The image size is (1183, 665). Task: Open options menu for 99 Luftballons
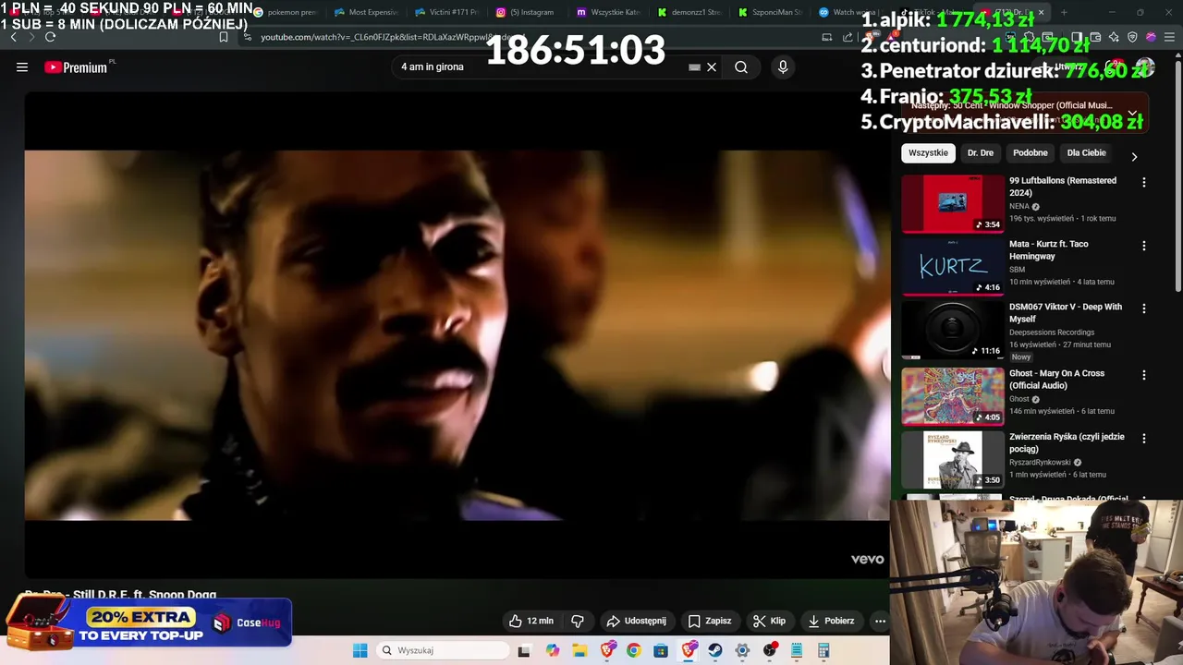pyautogui.click(x=1144, y=183)
